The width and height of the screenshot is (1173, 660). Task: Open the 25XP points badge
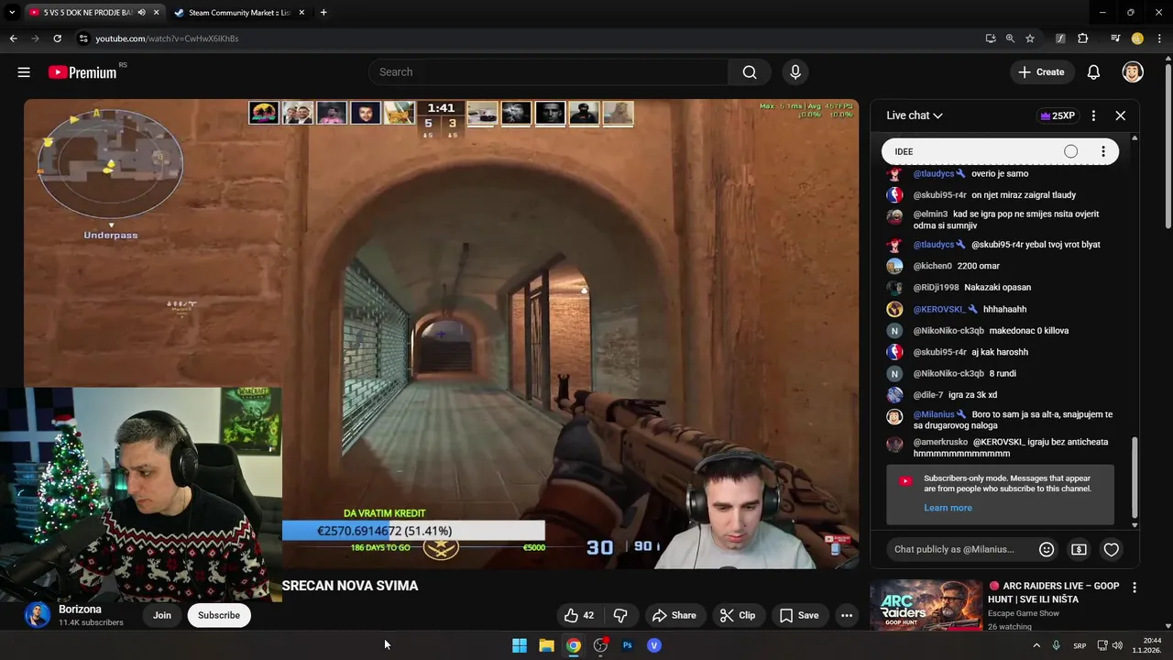click(x=1058, y=115)
